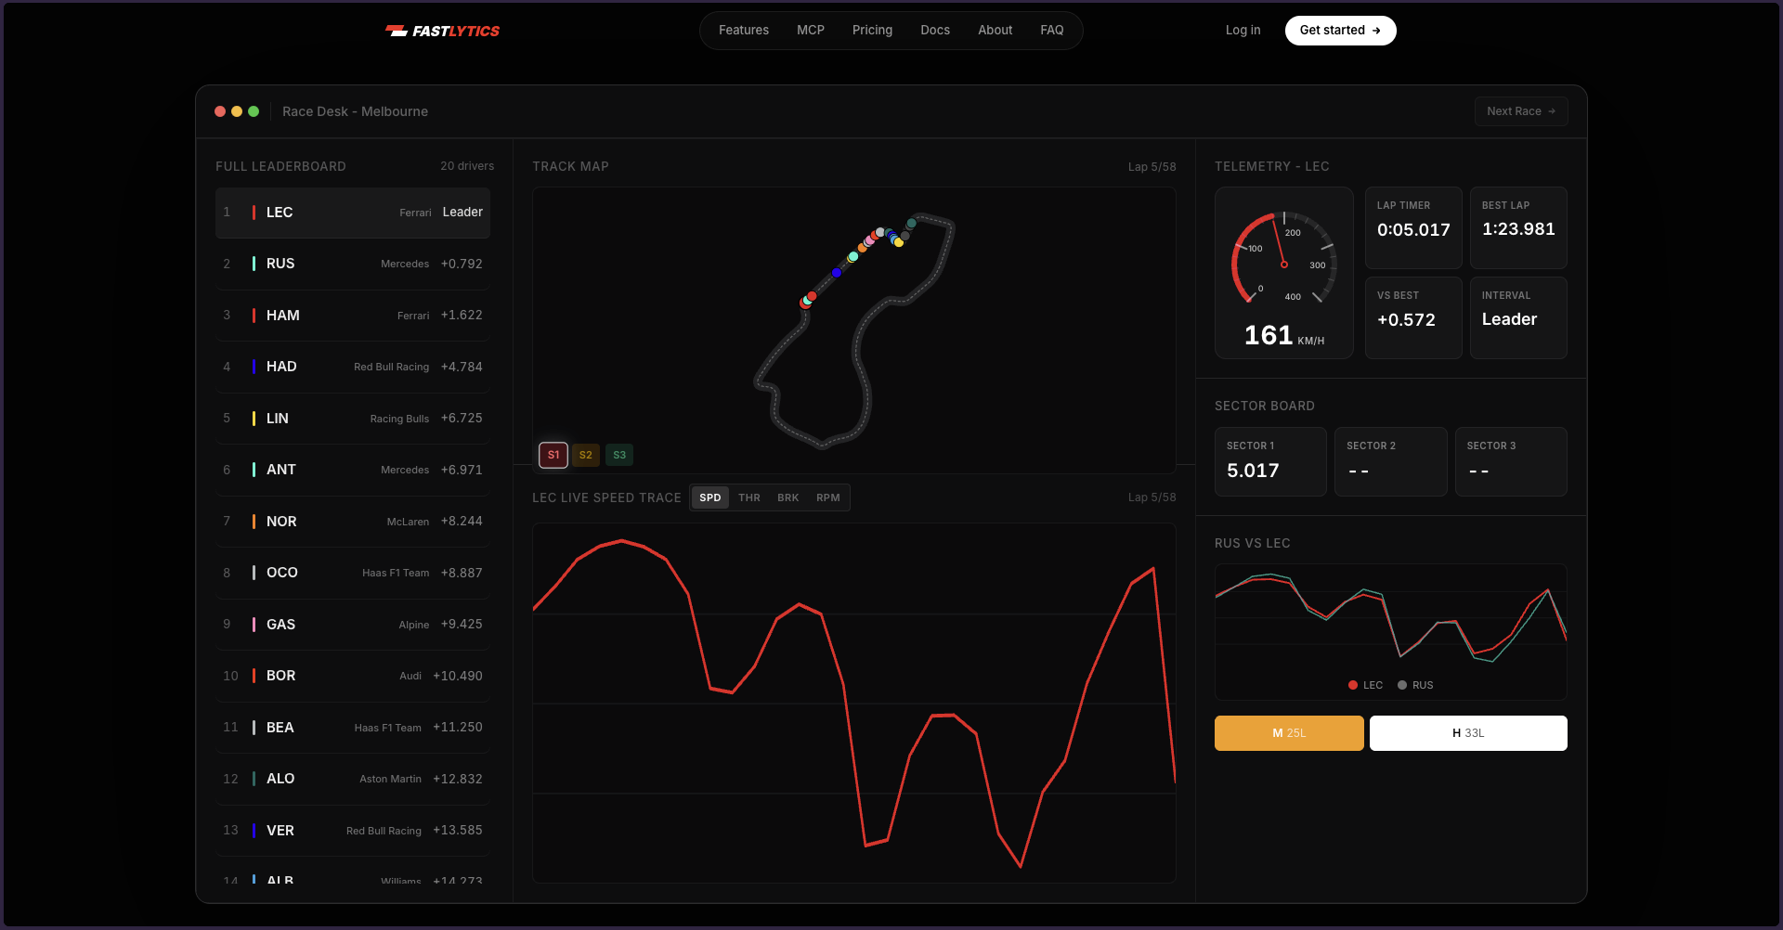
Task: Open the FAQ nav link
Action: click(1052, 30)
